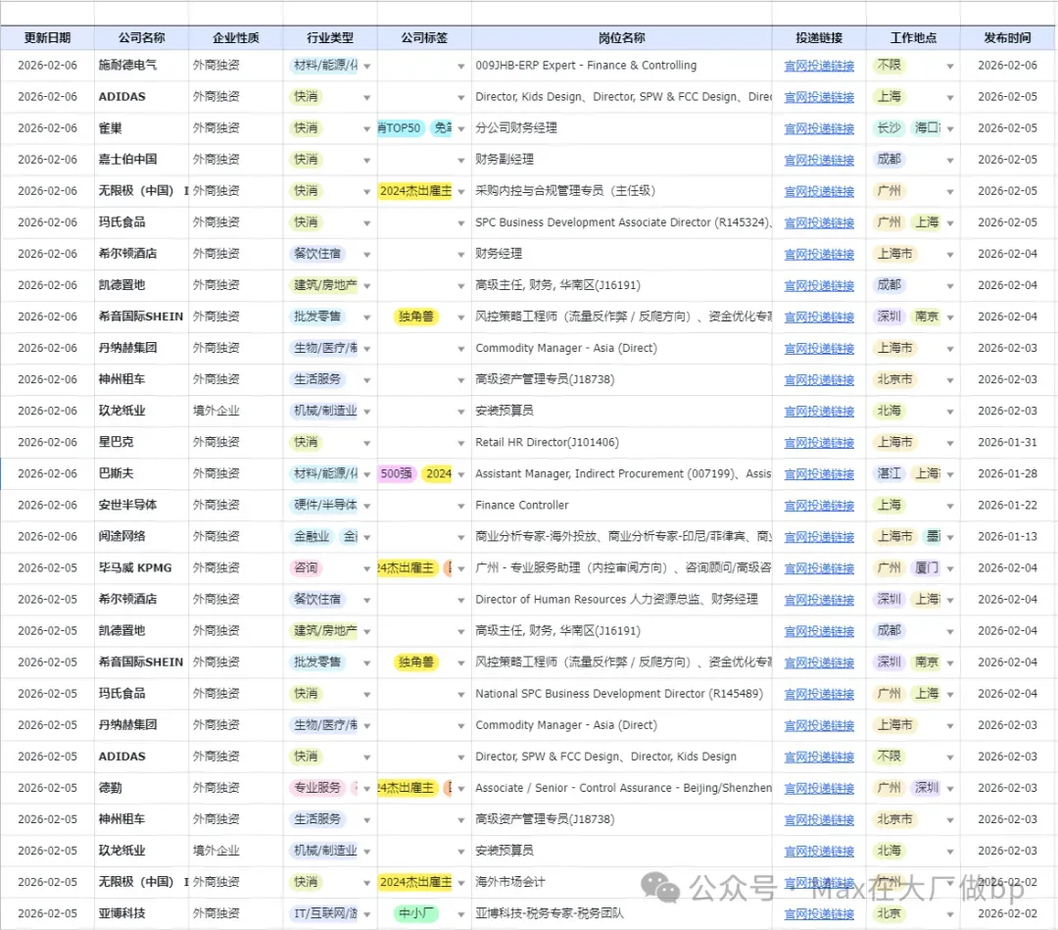
Task: Expand industry type dropdown for 星巴克
Action: tap(367, 443)
